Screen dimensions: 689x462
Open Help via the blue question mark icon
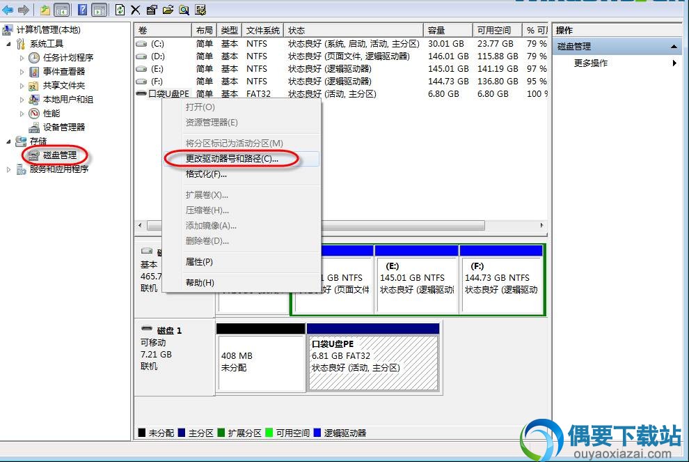(x=82, y=10)
